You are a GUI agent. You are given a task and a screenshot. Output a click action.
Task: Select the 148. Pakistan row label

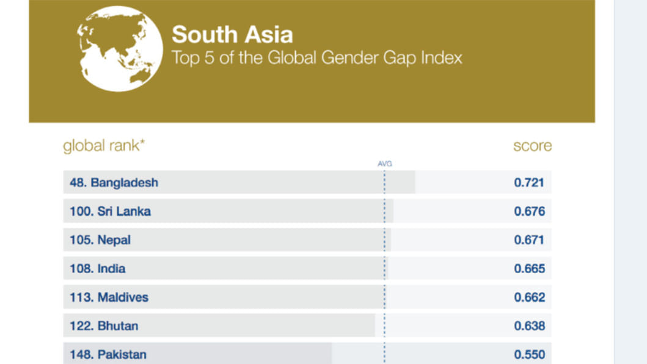point(108,355)
